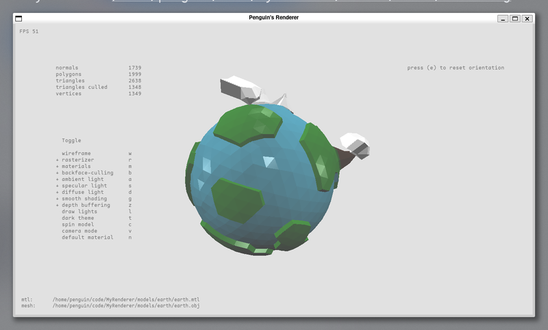Click the Penguin's Renderer title text
The width and height of the screenshot is (548, 330).
coord(273,18)
